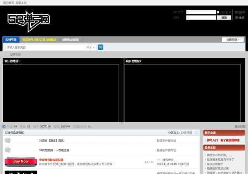The image size is (248, 174).
Task: Open the 帖子 search type dropdown
Action: click(x=90, y=47)
